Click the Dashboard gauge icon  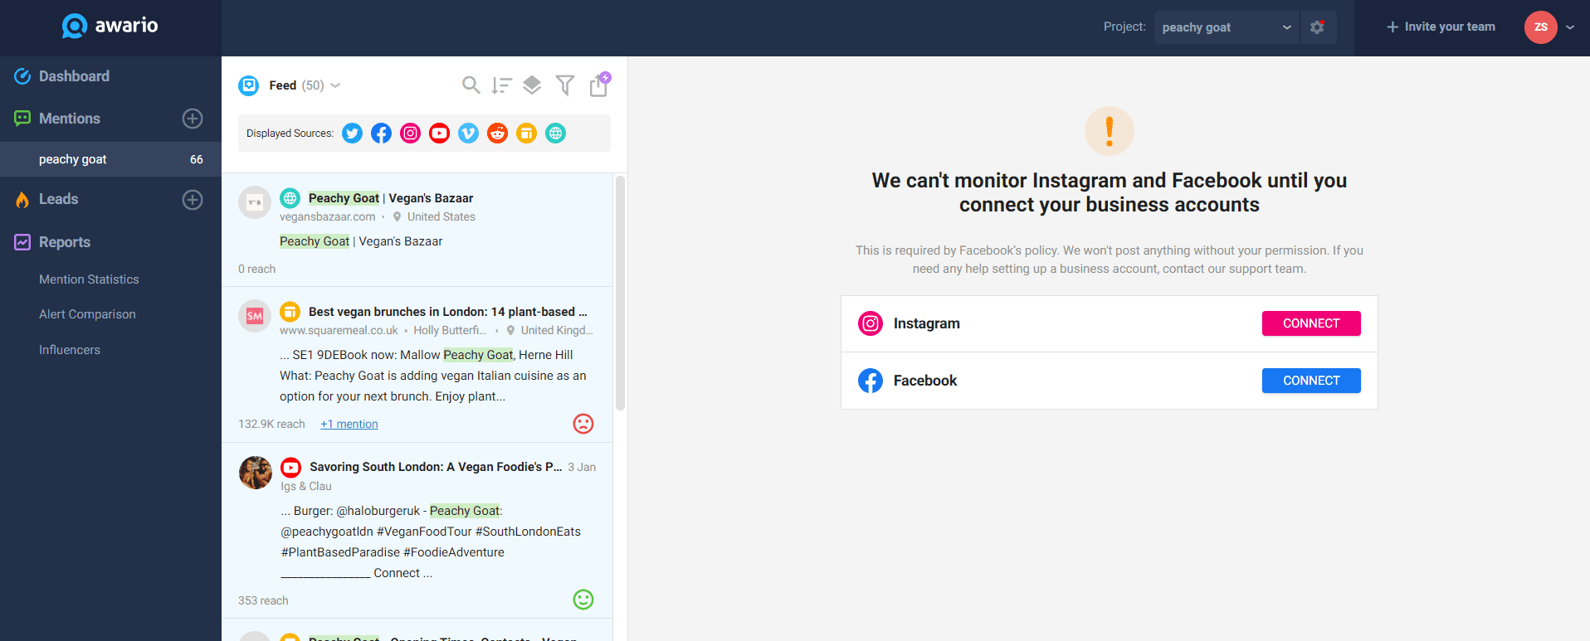[x=22, y=76]
